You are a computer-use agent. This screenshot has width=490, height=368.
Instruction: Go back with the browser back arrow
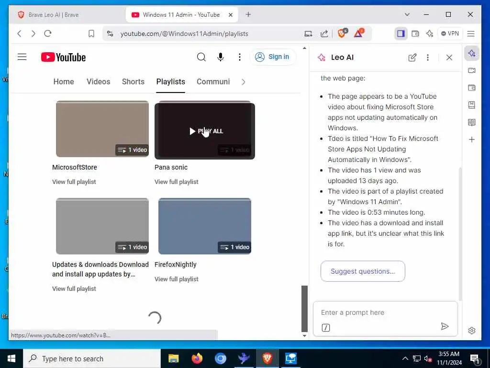click(x=19, y=34)
